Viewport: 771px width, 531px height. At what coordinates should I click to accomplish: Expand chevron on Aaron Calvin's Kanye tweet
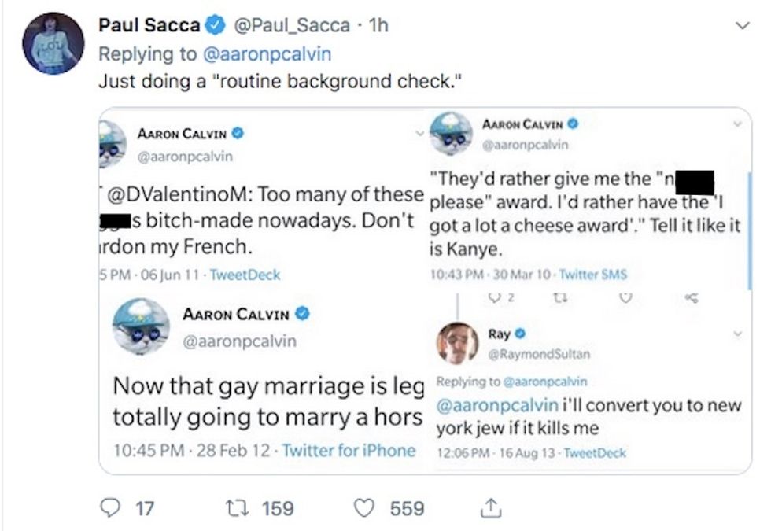tap(736, 124)
